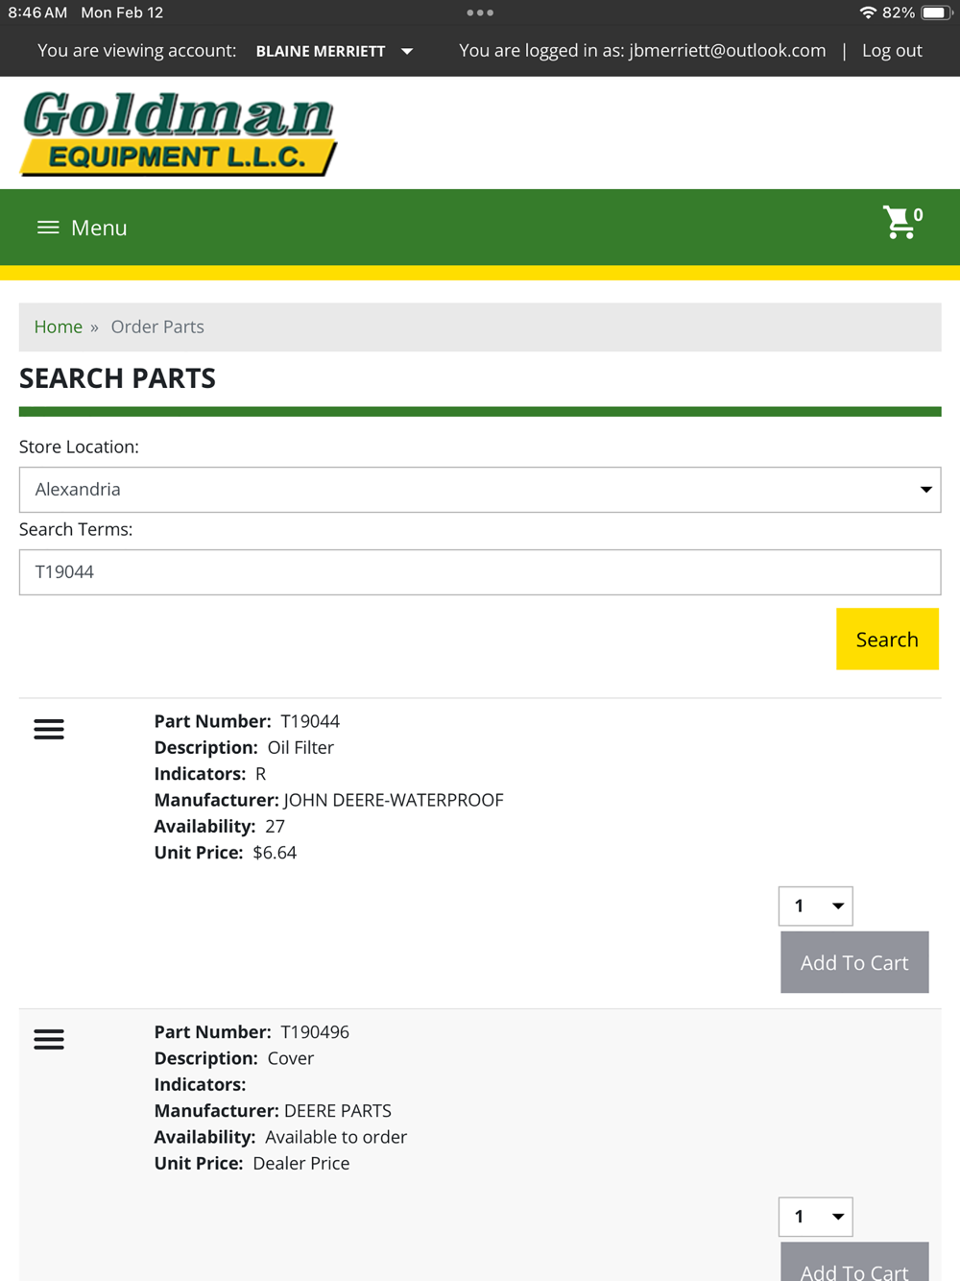Click the Indicators R value

point(260,774)
